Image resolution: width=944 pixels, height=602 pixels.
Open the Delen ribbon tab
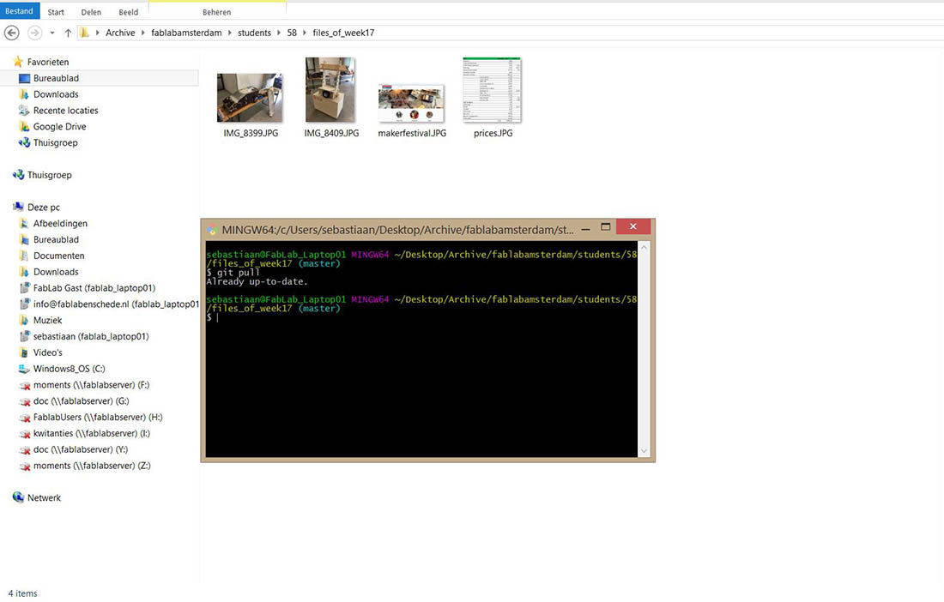tap(92, 12)
